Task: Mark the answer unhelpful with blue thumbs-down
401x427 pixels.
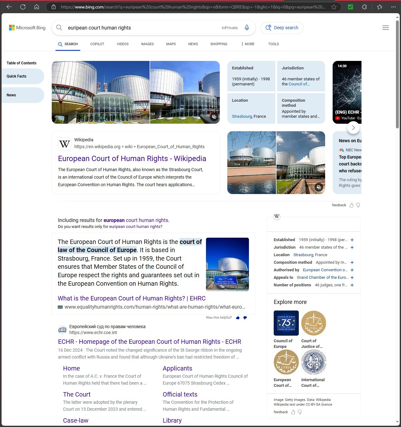Action: 245,318
